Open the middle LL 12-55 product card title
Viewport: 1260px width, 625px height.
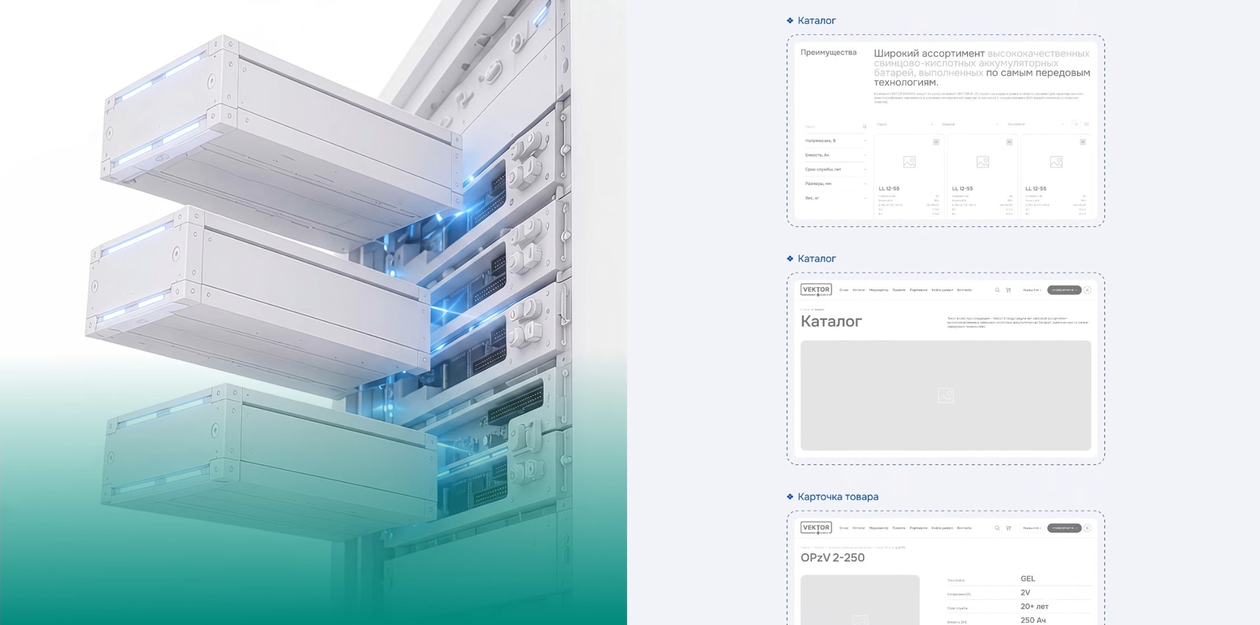pyautogui.click(x=963, y=189)
